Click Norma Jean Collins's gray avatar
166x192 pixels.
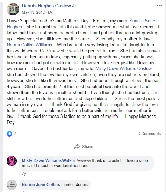(12, 185)
